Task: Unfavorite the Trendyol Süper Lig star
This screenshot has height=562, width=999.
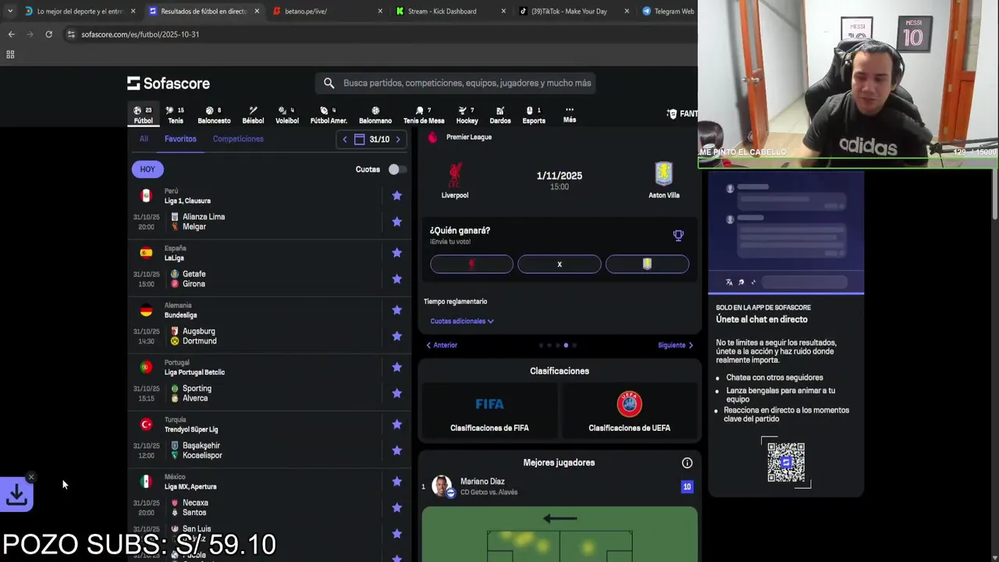Action: [396, 424]
